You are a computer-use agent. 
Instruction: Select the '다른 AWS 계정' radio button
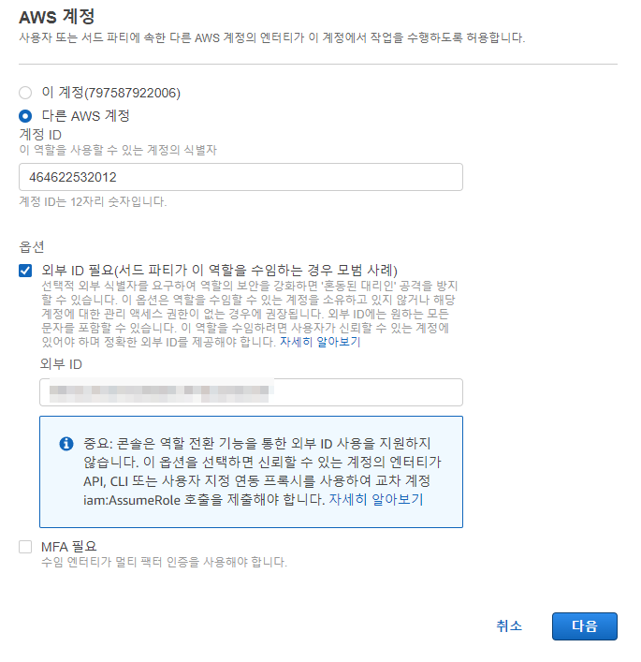[25, 116]
